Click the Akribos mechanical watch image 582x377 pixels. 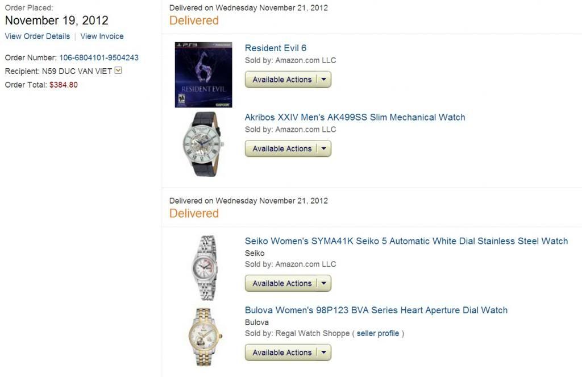tap(203, 144)
